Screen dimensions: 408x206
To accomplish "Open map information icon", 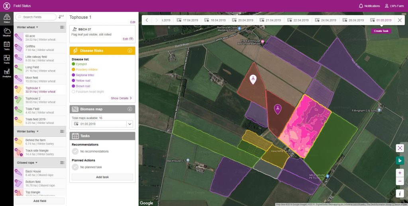I will (x=400, y=193).
